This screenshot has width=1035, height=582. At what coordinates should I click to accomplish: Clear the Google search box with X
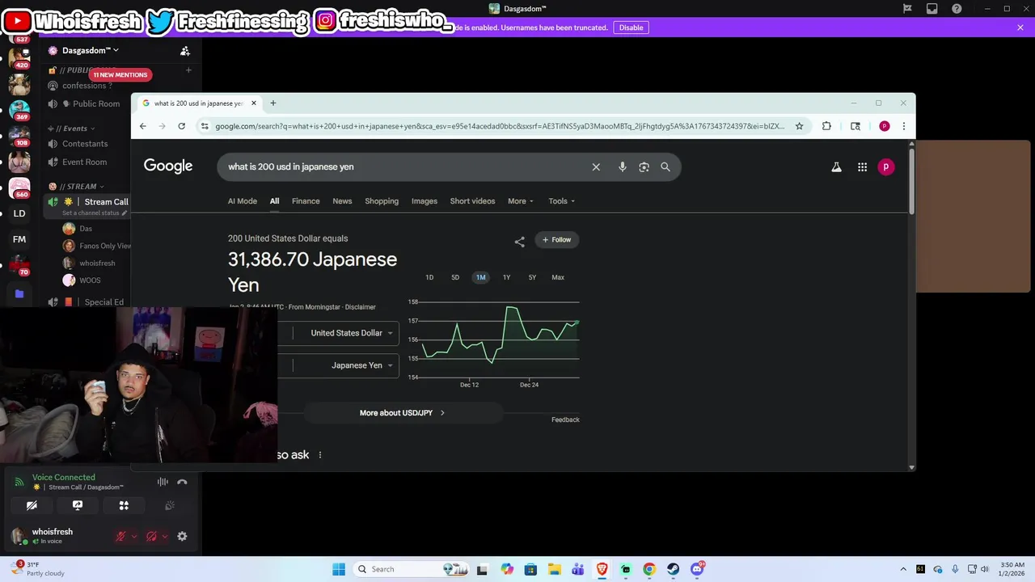pos(596,167)
